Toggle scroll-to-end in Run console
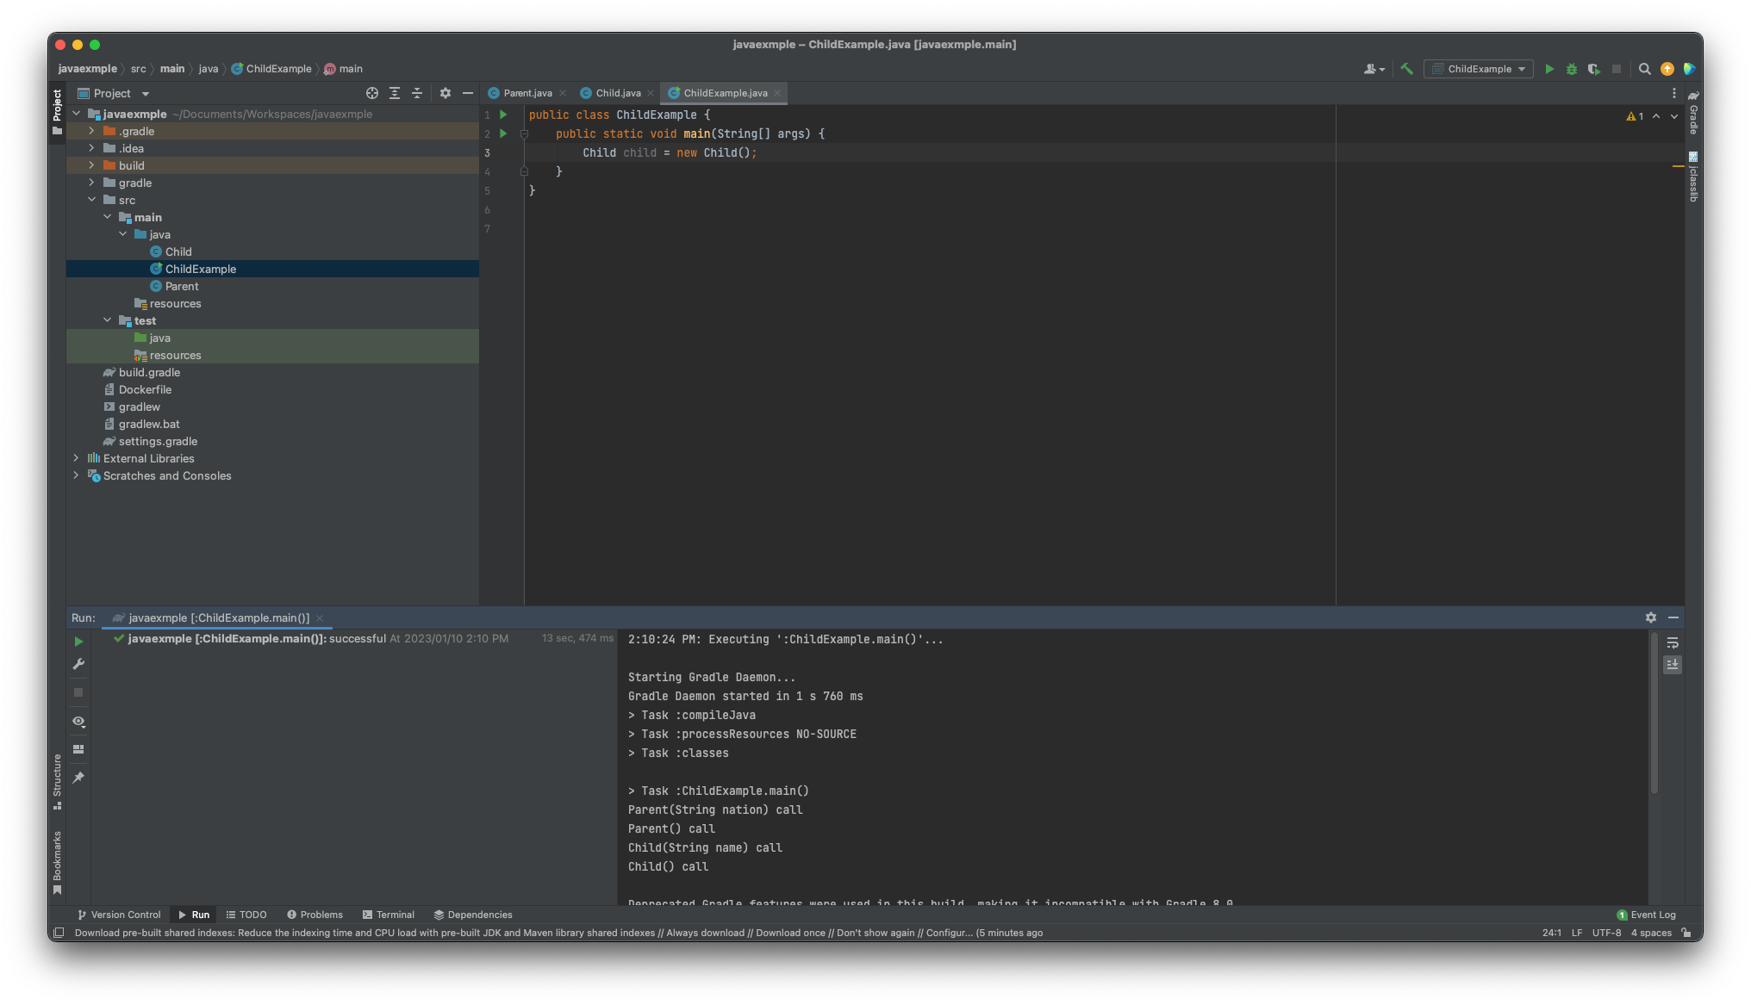 click(1672, 664)
